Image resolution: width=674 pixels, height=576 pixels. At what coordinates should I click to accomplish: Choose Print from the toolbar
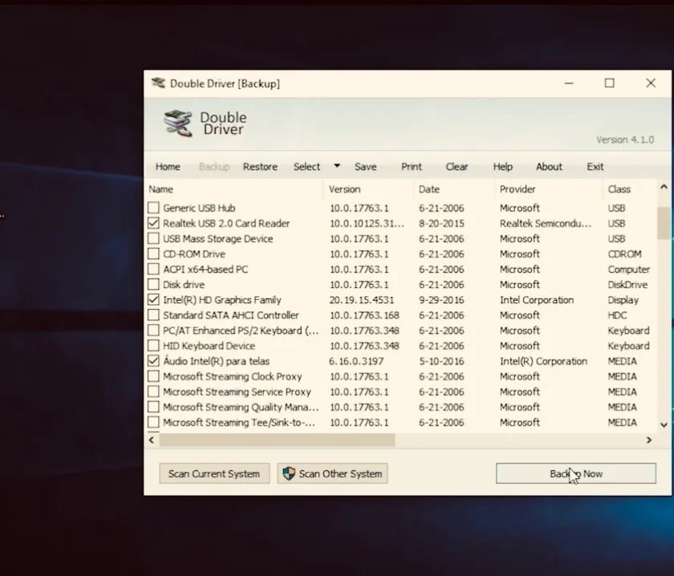(x=412, y=167)
